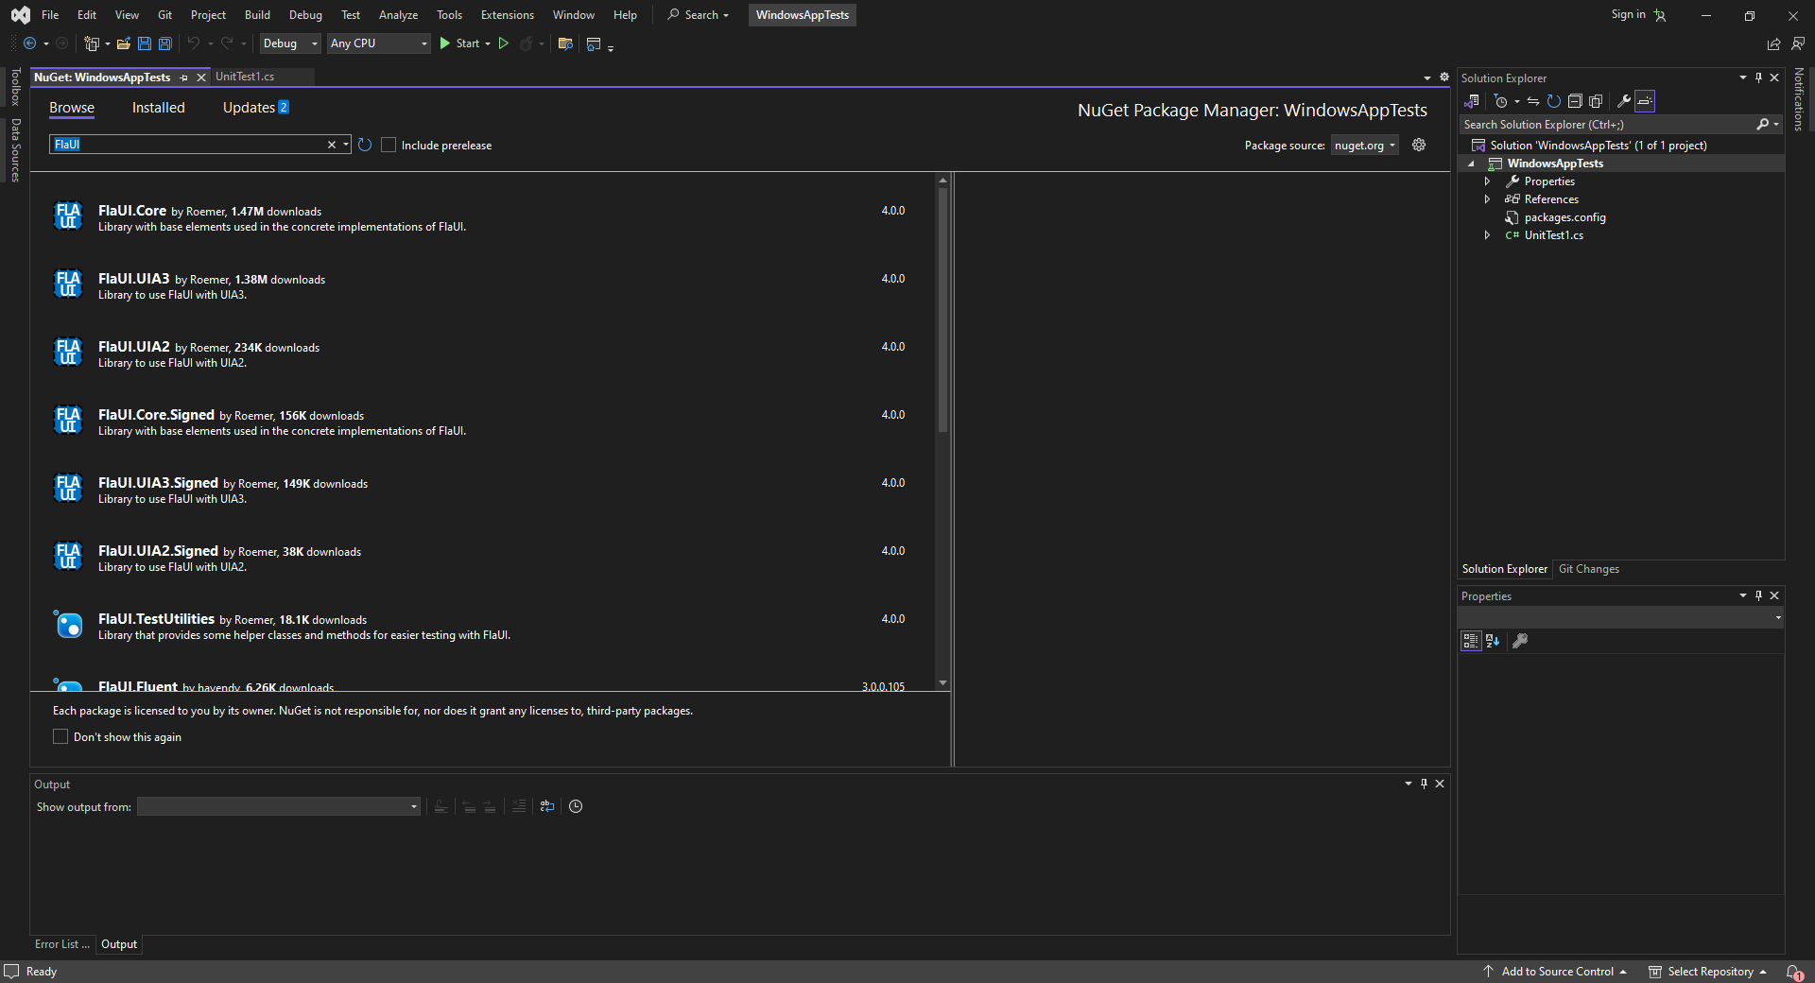This screenshot has width=1815, height=983.
Task: Select the FlaUI.UIA3 package by Roemer
Action: tap(482, 285)
